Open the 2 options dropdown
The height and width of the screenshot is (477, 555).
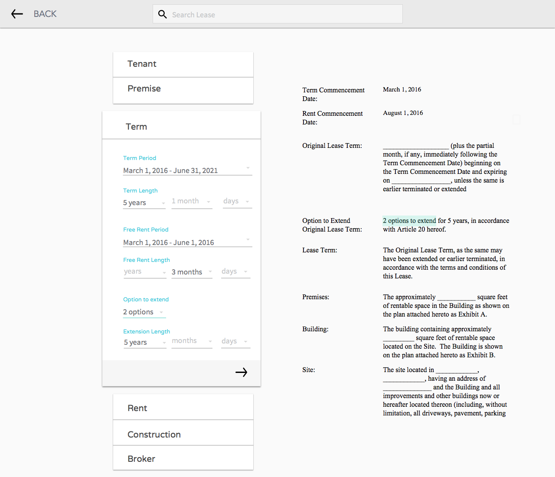point(144,312)
